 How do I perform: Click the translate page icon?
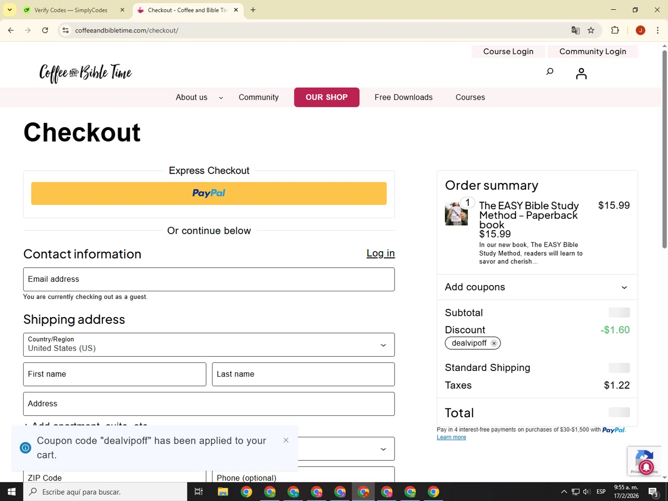click(x=575, y=30)
